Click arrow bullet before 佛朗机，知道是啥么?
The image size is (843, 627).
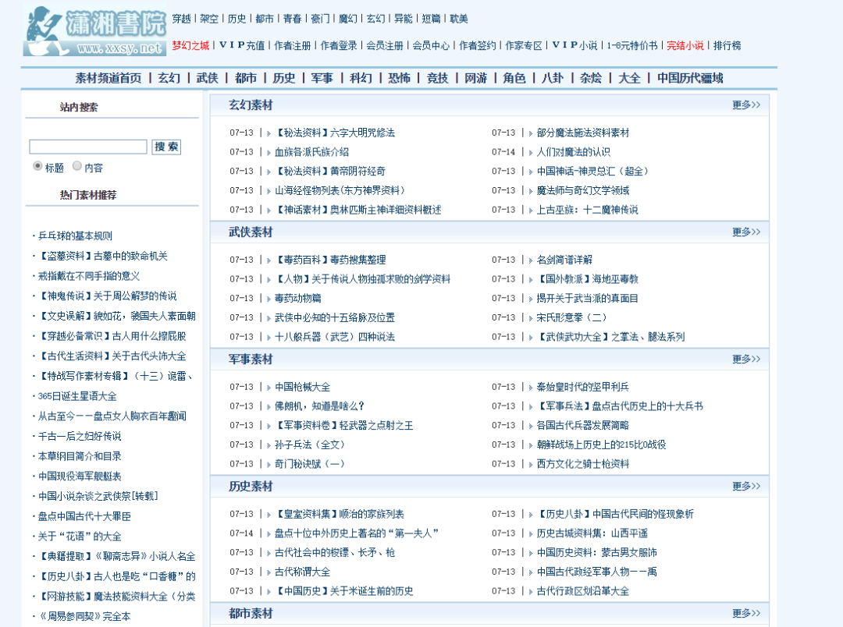click(269, 407)
